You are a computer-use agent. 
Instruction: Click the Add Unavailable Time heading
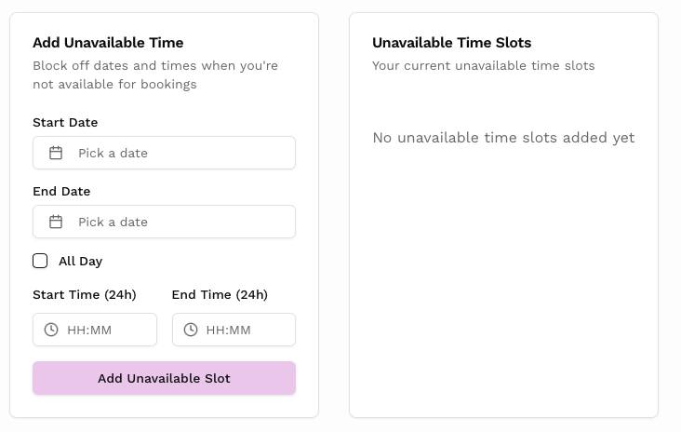click(x=108, y=43)
